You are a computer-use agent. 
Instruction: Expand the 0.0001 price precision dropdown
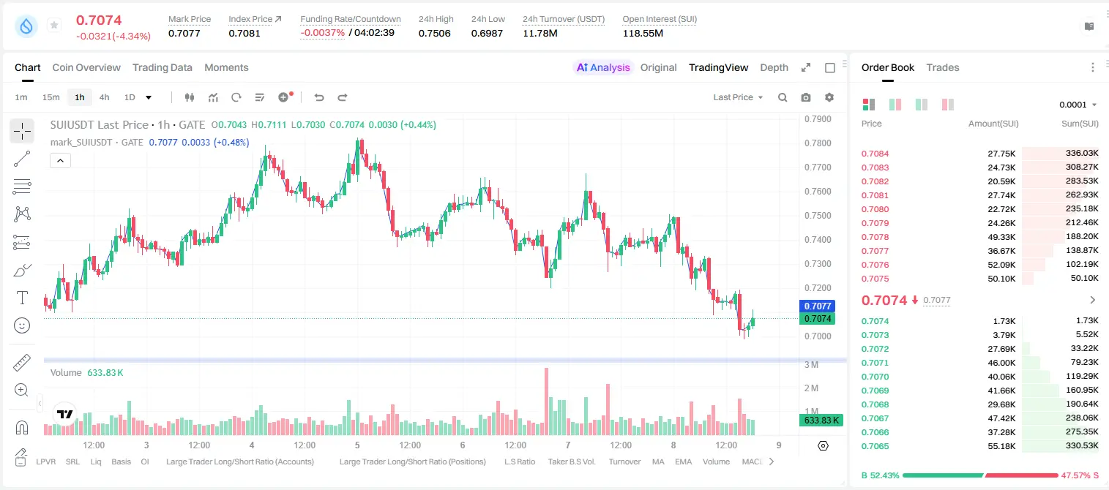coord(1078,105)
